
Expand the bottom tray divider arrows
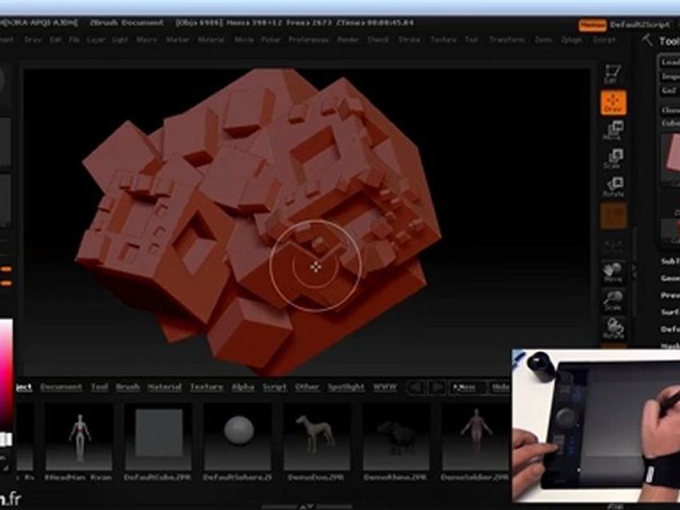pyautogui.click(x=307, y=506)
